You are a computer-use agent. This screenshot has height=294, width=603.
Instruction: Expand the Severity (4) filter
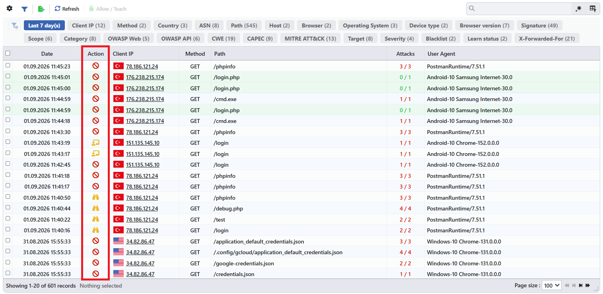tap(399, 39)
